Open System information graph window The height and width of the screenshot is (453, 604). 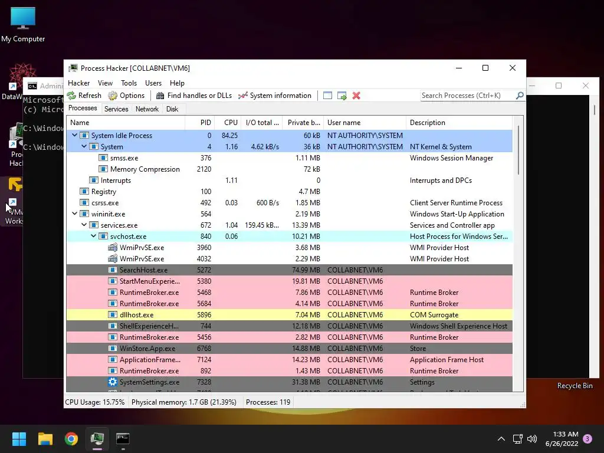[275, 96]
